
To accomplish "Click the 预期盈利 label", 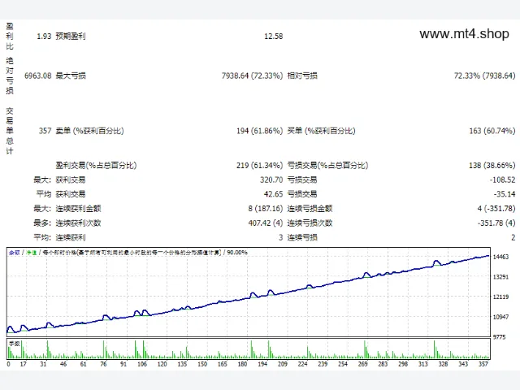I will pyautogui.click(x=71, y=36).
